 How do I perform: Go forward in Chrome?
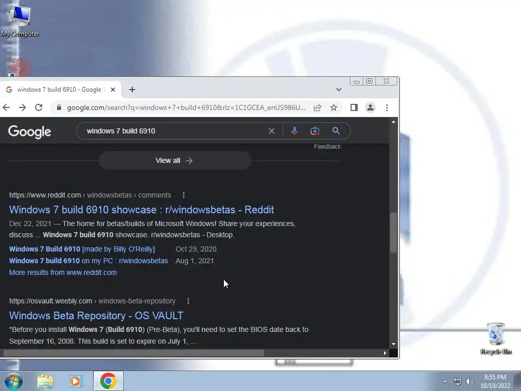22,107
